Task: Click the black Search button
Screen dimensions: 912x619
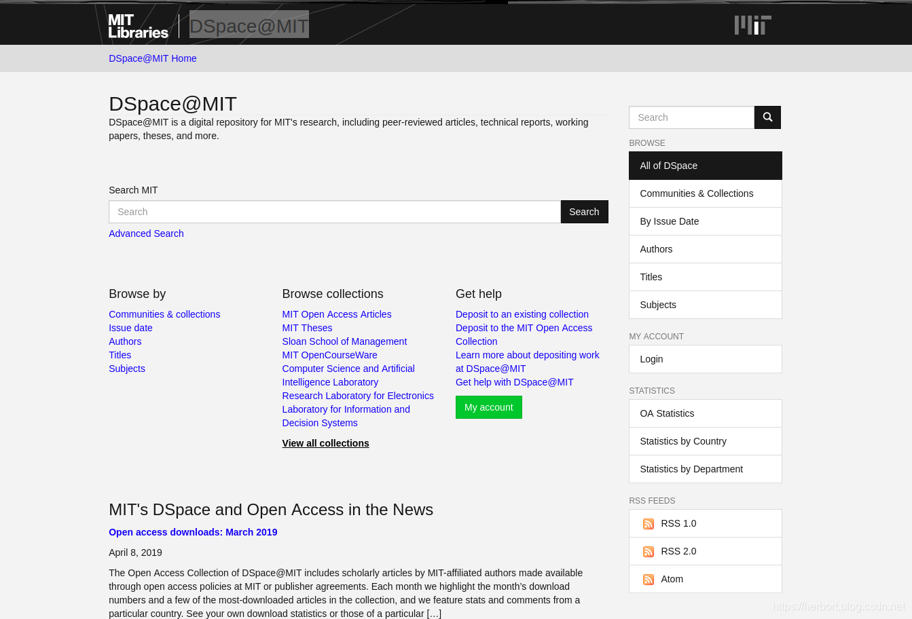Action: point(584,212)
